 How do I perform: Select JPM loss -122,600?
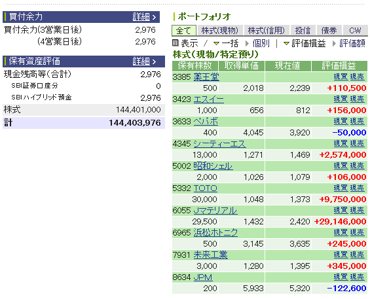(x=346, y=289)
